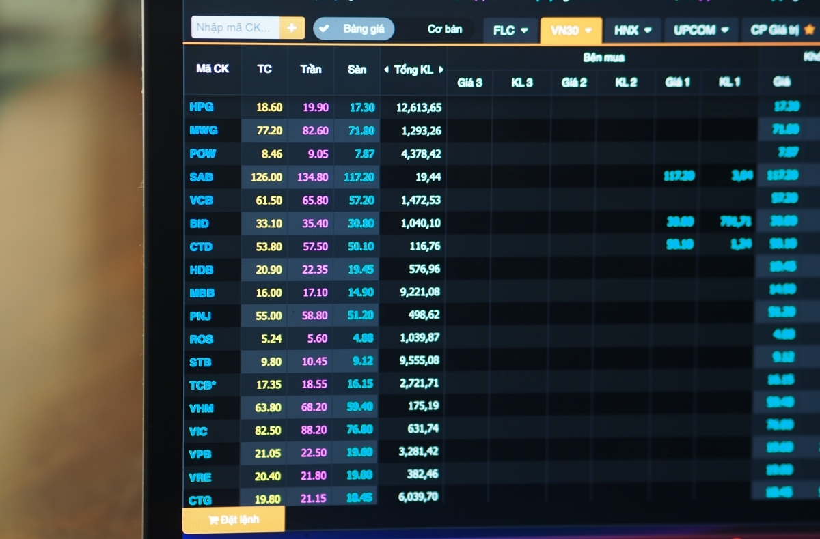The image size is (820, 539).
Task: Click the VCB ticker in the list
Action: tap(202, 200)
